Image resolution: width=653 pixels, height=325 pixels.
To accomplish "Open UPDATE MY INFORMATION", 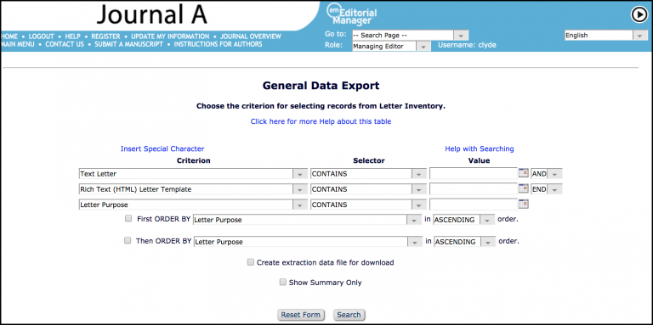I will pos(170,36).
